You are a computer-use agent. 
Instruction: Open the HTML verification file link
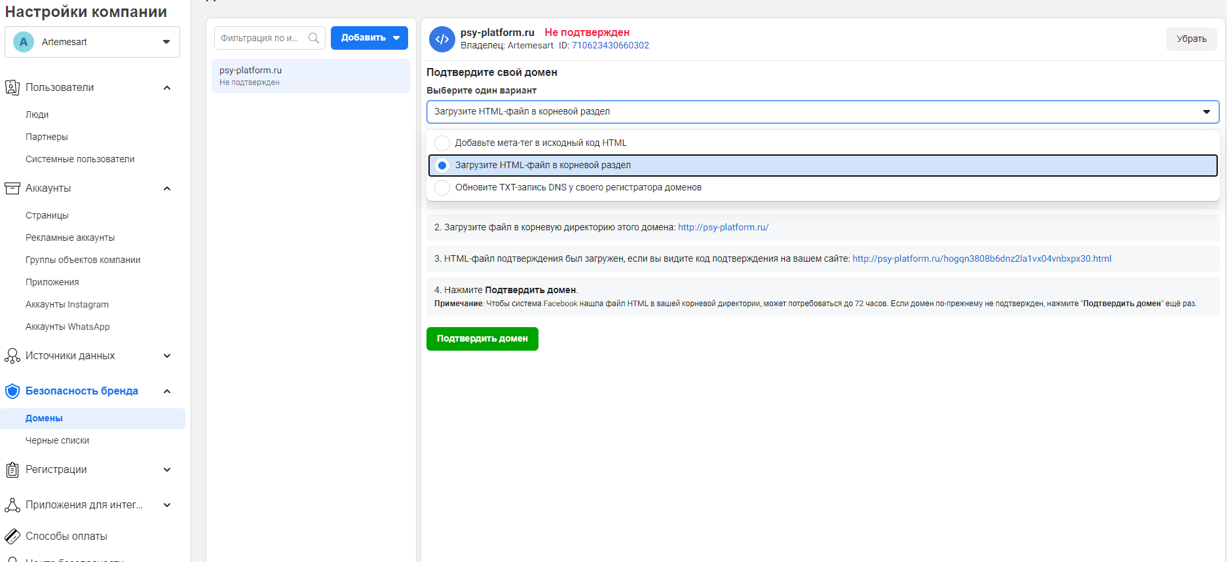(981, 259)
